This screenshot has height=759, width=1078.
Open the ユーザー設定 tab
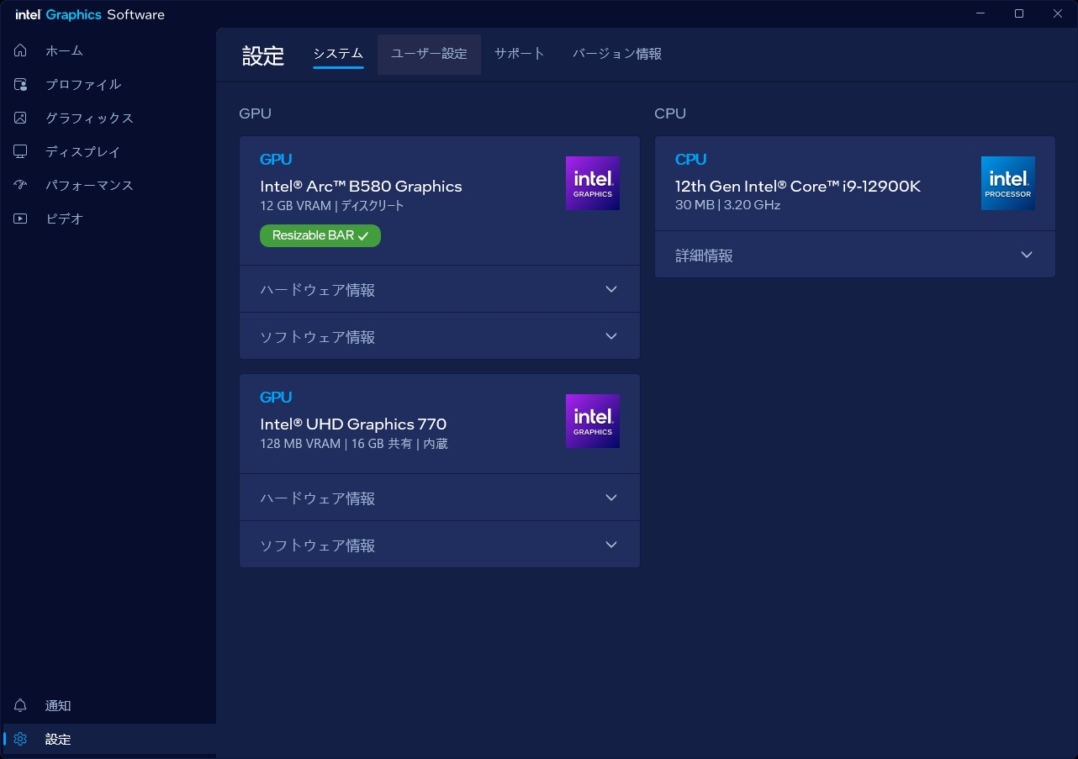pyautogui.click(x=429, y=54)
